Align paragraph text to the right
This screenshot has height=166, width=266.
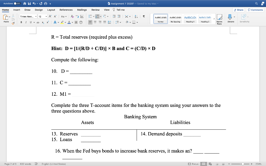click(x=100, y=22)
